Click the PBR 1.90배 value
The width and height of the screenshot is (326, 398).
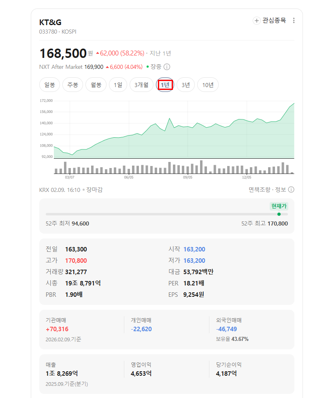[74, 295]
